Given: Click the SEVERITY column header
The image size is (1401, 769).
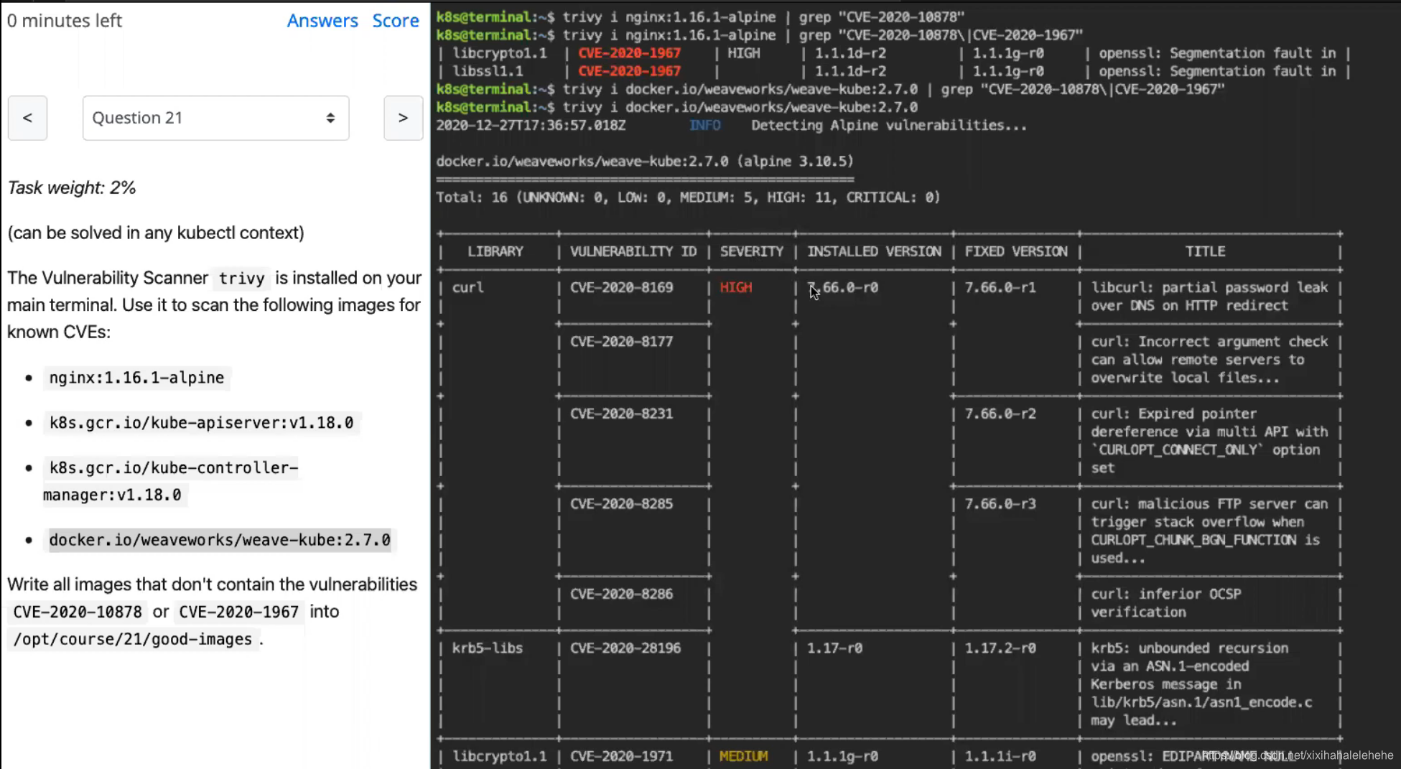Looking at the screenshot, I should [x=752, y=251].
